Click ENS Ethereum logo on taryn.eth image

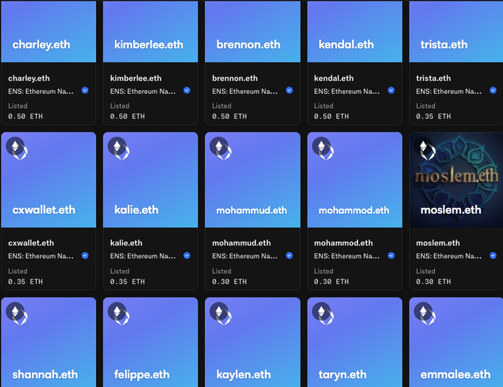tap(323, 314)
